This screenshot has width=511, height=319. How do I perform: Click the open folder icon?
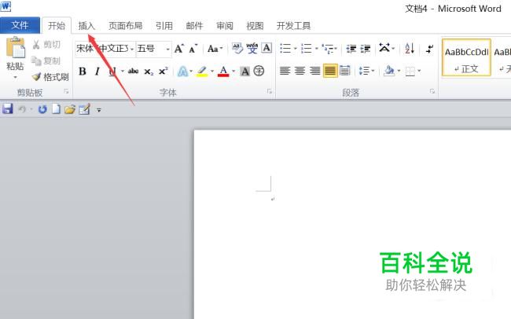pos(69,109)
